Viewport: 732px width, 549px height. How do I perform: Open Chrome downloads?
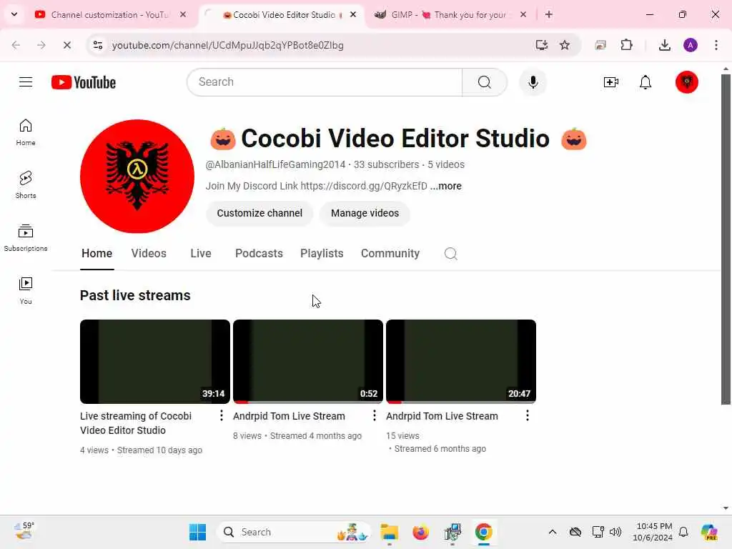(664, 45)
